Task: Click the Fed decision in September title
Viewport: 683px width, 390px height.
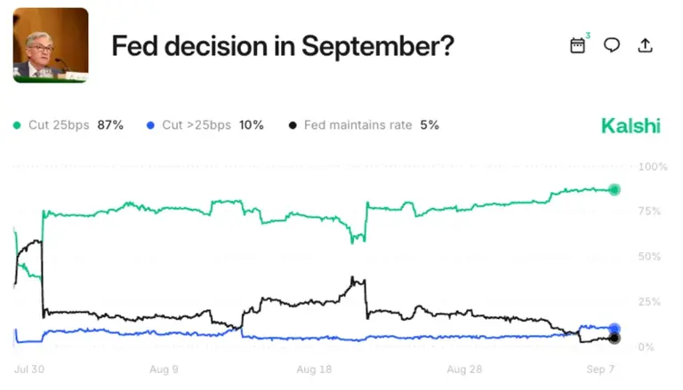Action: click(x=283, y=46)
